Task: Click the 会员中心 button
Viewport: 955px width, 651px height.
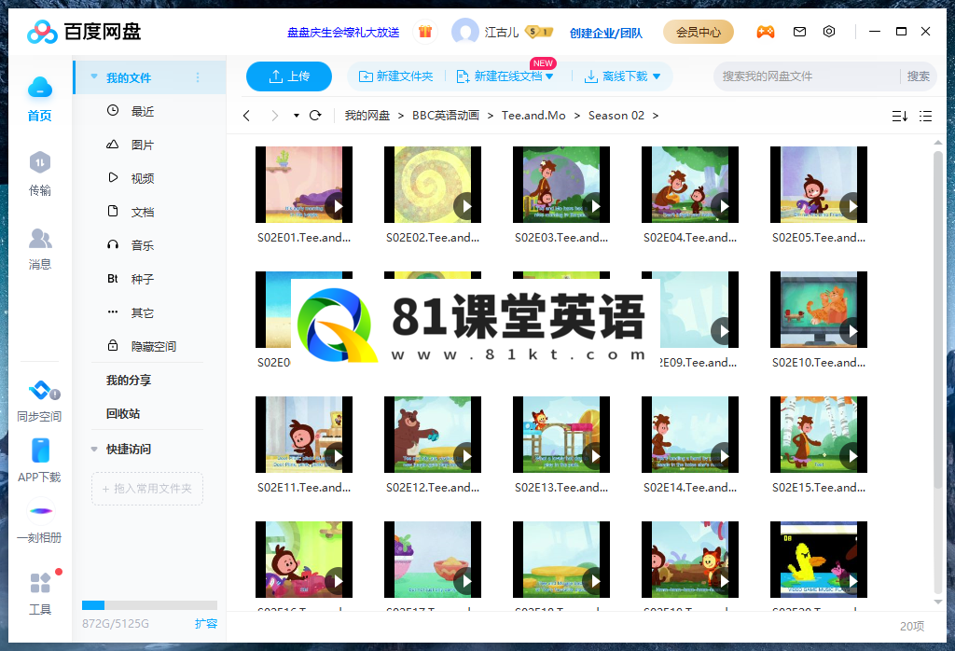Action: click(x=698, y=32)
